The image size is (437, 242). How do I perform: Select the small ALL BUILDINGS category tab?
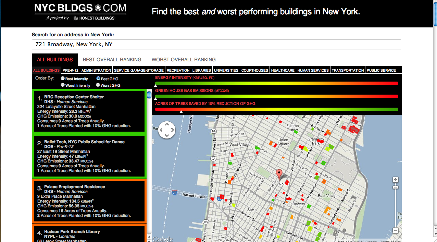click(46, 70)
